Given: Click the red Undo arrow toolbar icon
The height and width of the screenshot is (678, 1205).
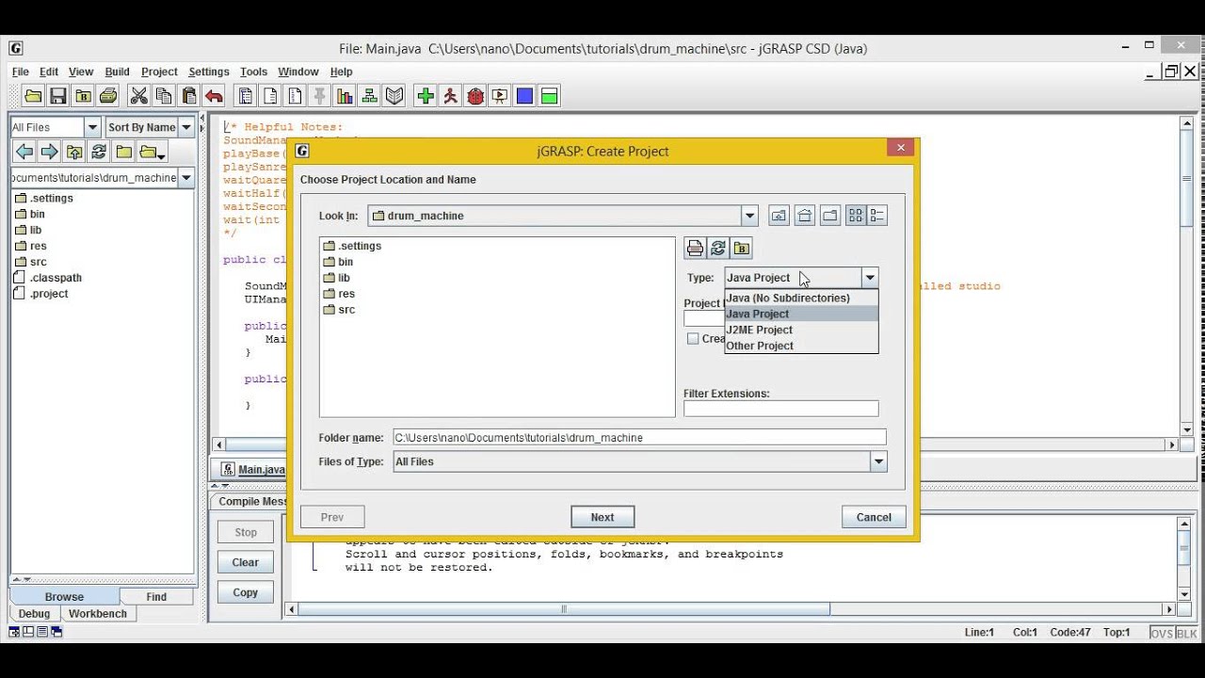Looking at the screenshot, I should click(214, 95).
